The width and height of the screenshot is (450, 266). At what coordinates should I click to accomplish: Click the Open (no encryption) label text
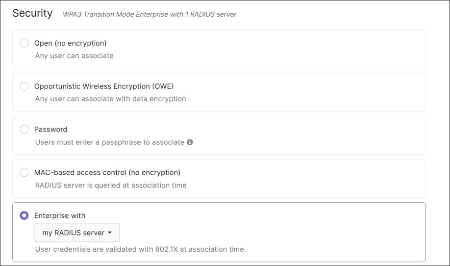click(x=70, y=43)
